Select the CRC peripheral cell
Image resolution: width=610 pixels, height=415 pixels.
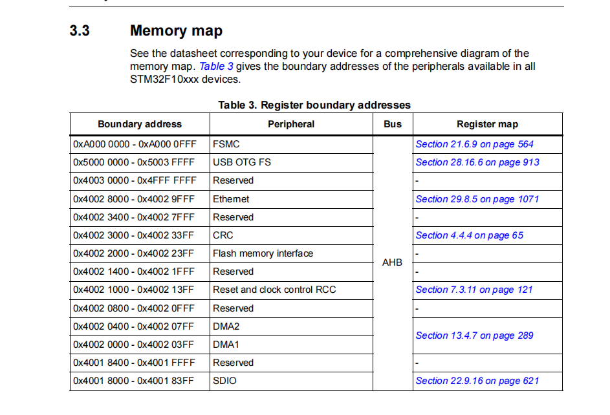(x=291, y=235)
